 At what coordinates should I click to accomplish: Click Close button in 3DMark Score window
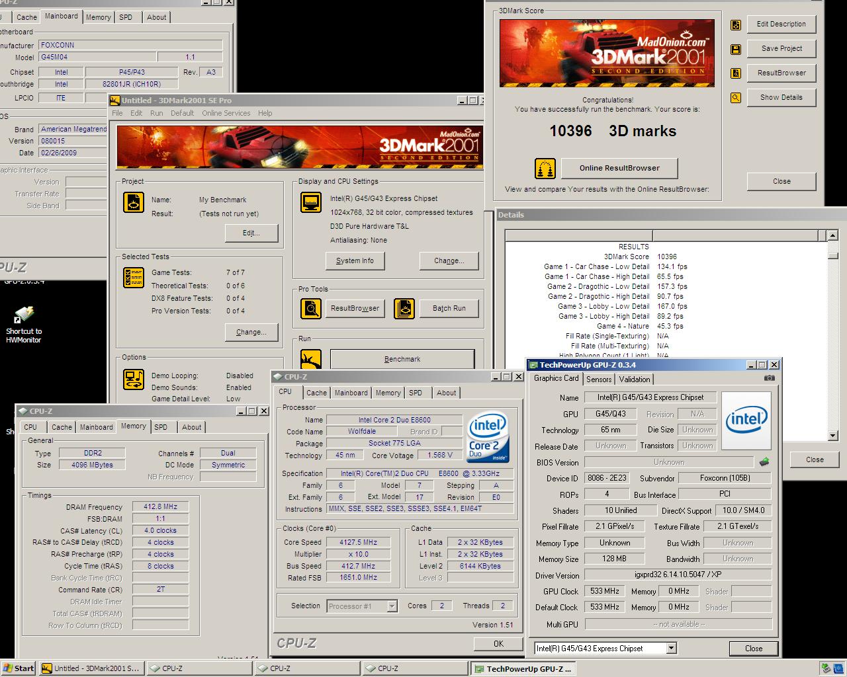781,181
